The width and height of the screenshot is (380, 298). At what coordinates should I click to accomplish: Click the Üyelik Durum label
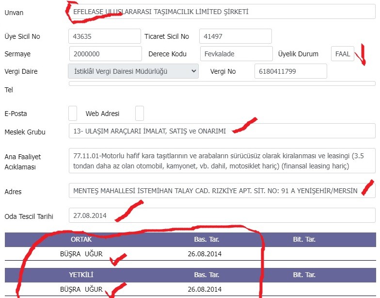298,54
